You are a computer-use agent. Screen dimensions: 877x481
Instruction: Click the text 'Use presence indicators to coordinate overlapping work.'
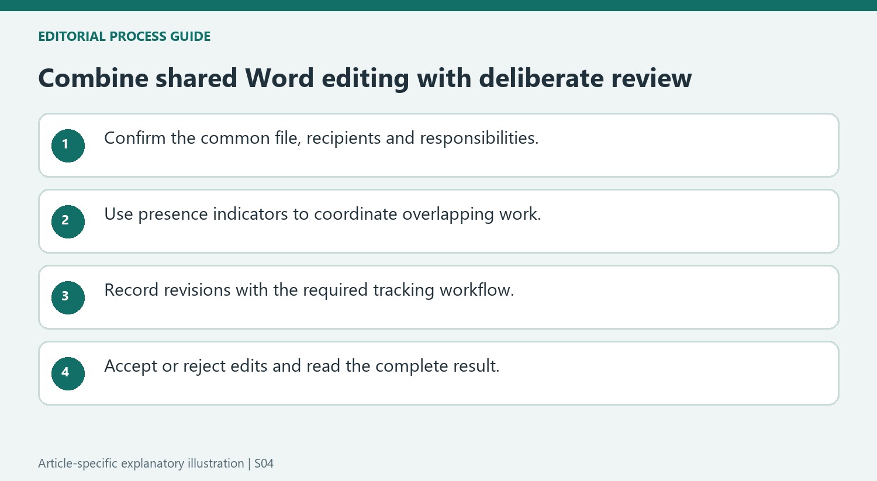click(x=323, y=214)
